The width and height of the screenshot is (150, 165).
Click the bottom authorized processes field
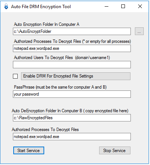(x=72, y=137)
